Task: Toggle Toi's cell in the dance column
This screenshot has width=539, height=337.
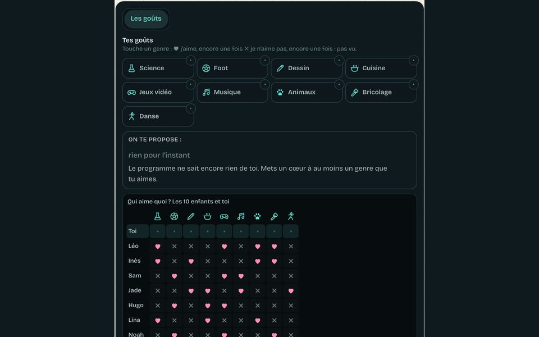Action: [x=291, y=231]
